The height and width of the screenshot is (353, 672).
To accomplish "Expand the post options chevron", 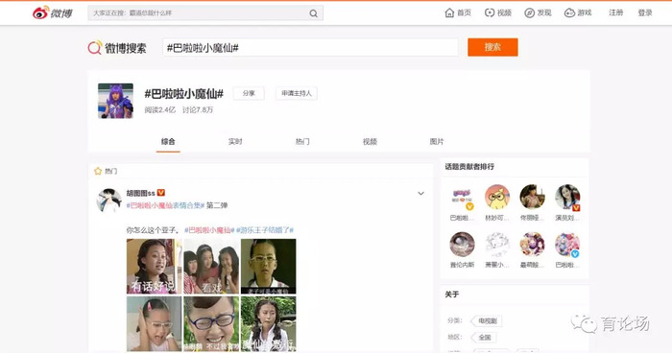I will point(420,194).
